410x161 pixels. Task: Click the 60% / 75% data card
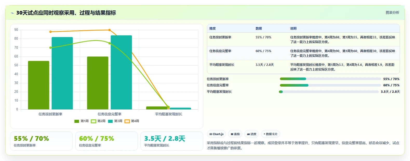(x=106, y=141)
